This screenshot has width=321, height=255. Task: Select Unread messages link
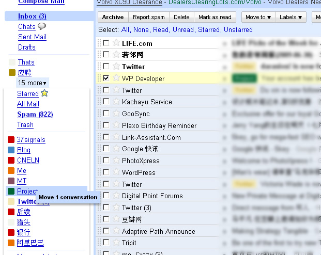pyautogui.click(x=184, y=30)
